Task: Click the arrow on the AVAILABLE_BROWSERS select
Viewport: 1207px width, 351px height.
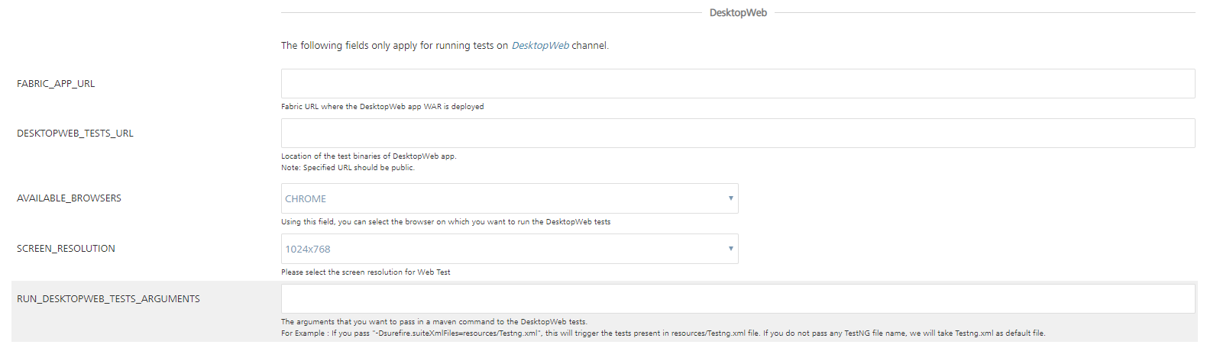Action: [730, 198]
